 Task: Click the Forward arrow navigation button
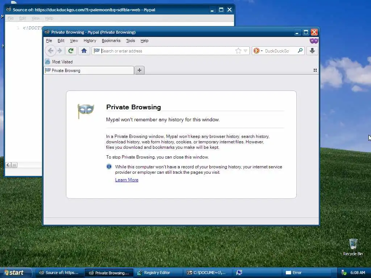tap(60, 51)
